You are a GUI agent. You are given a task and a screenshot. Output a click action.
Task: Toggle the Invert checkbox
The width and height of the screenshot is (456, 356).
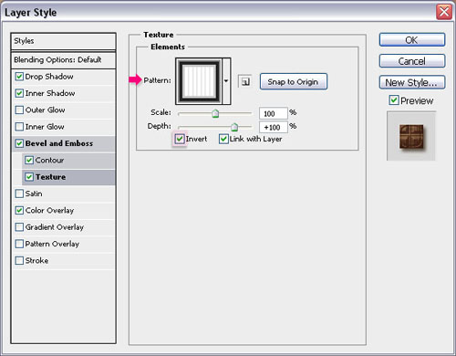point(180,139)
